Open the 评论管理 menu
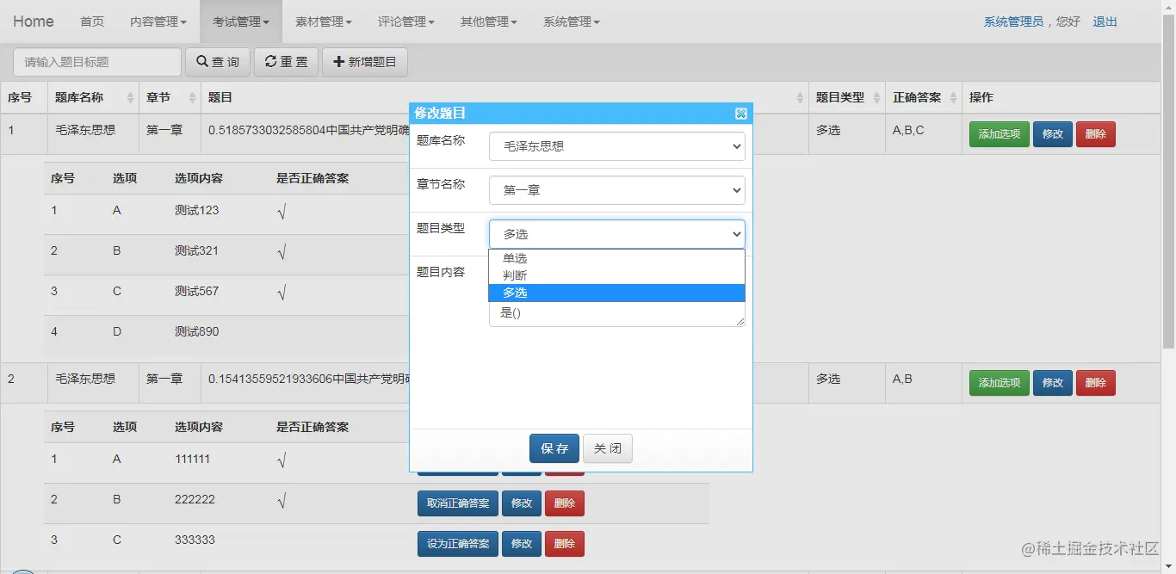Screen dimensions: 1176x574 point(406,22)
